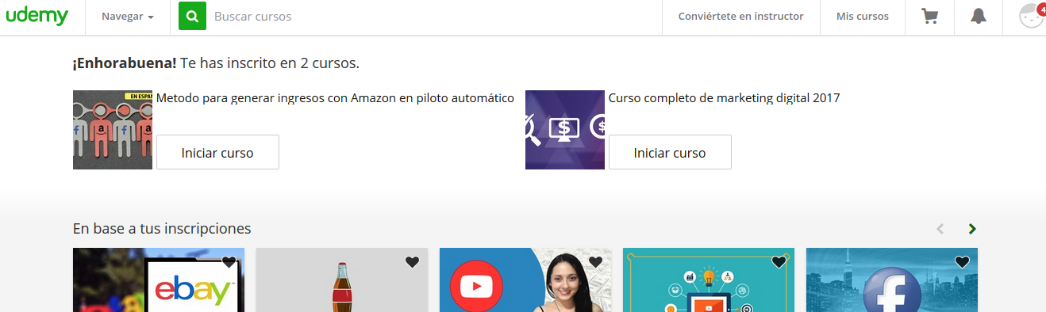Open the Navegar dropdown menu

click(128, 17)
